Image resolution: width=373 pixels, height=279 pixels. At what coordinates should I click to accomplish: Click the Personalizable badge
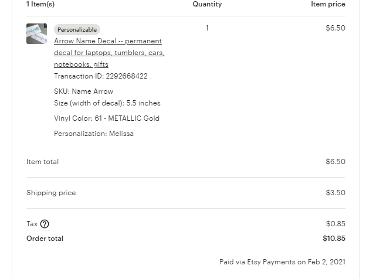[77, 30]
